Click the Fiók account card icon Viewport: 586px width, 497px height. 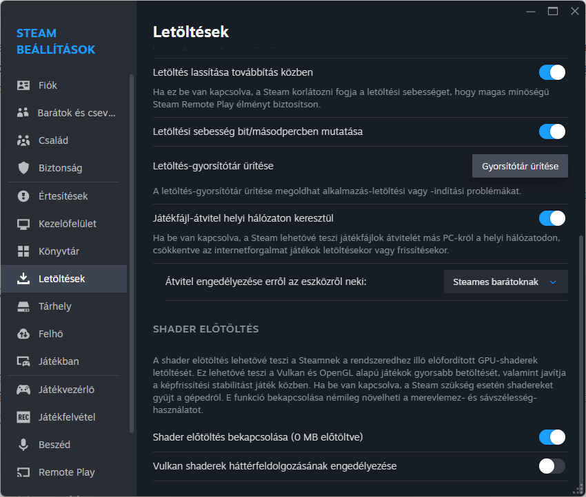pyautogui.click(x=23, y=85)
